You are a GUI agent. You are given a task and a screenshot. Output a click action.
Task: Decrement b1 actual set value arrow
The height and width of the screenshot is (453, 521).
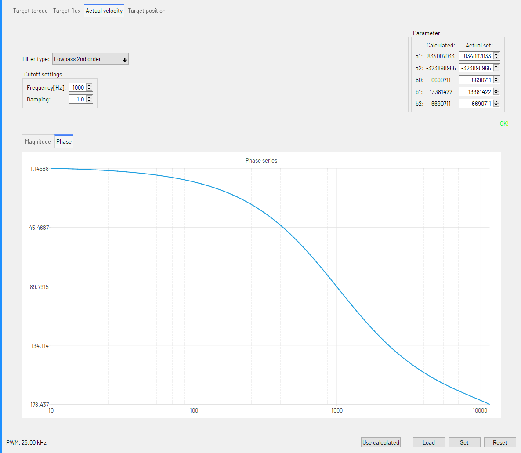(x=496, y=94)
